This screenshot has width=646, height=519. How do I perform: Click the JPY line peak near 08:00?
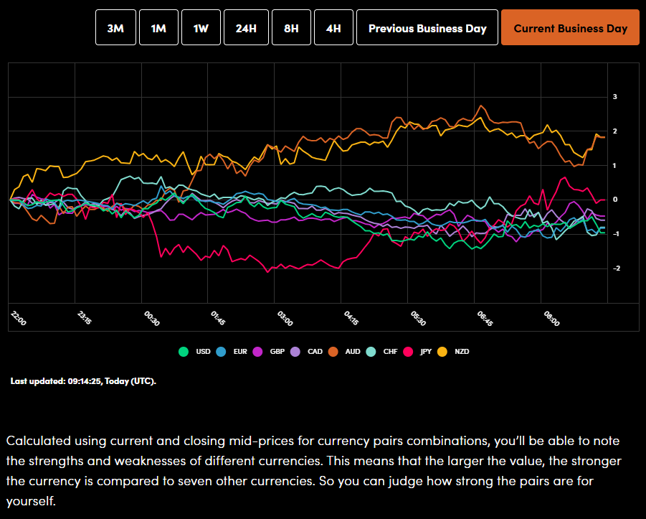[x=564, y=177]
